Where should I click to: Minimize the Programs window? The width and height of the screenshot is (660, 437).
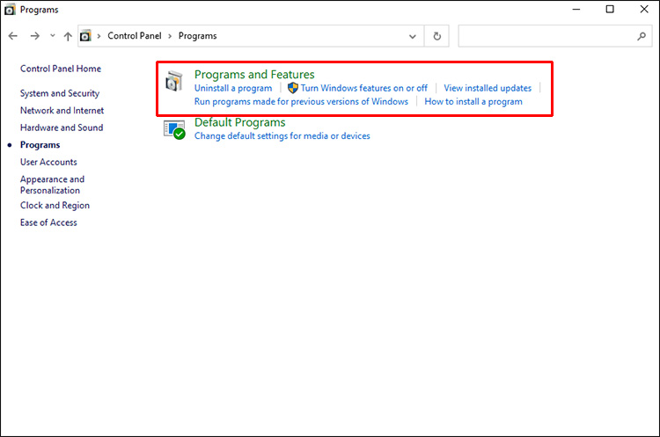[576, 10]
